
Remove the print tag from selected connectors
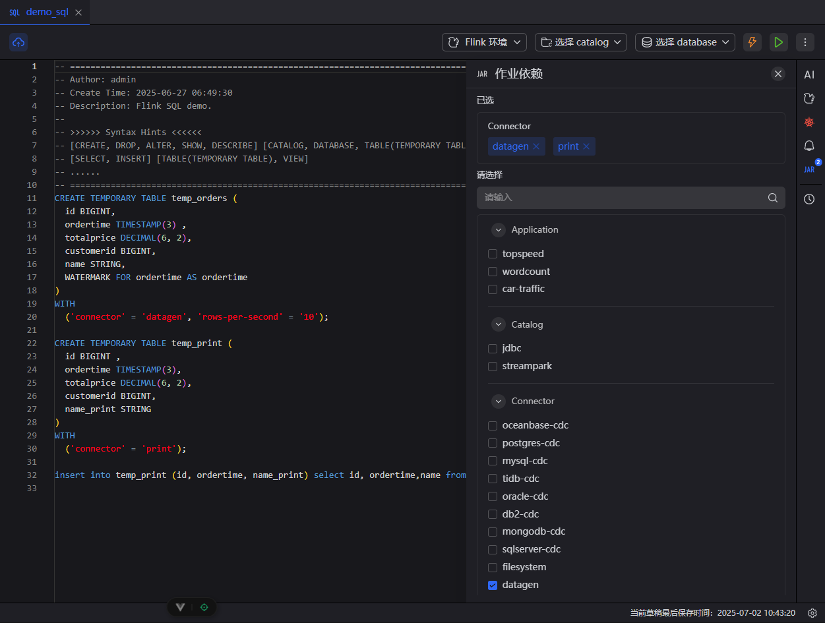[x=586, y=146]
